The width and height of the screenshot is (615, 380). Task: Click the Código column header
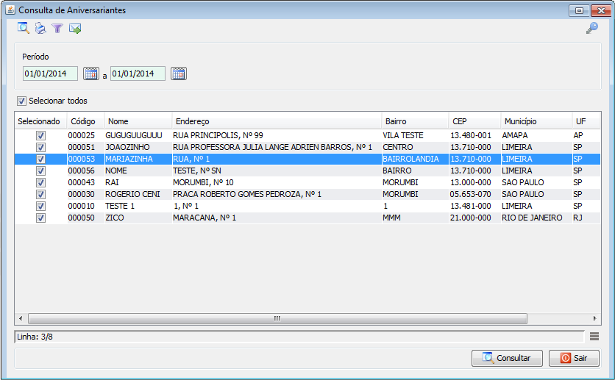coord(85,121)
